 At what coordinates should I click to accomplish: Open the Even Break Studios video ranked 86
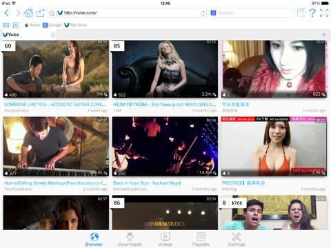tap(165, 212)
